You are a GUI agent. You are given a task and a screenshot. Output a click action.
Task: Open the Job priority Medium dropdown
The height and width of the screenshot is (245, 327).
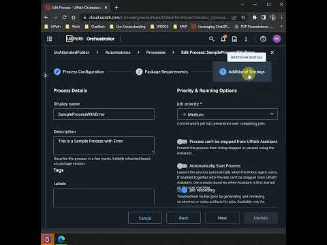(x=228, y=114)
